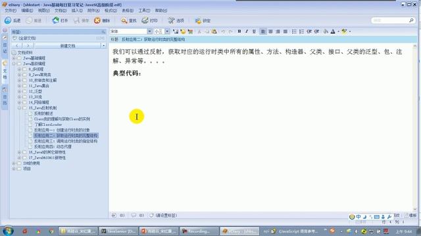Click the Sogou IME Chinese mode icon
Viewport: 421px width, 236px height.
(359, 216)
